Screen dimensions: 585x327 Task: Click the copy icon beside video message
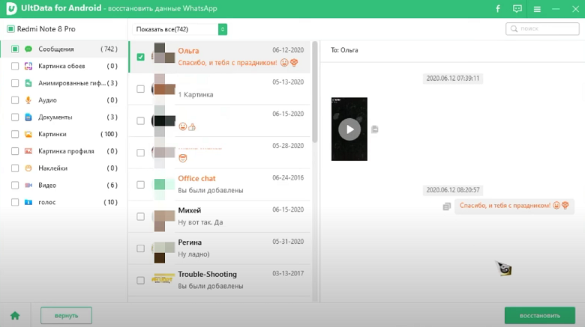[x=375, y=129]
